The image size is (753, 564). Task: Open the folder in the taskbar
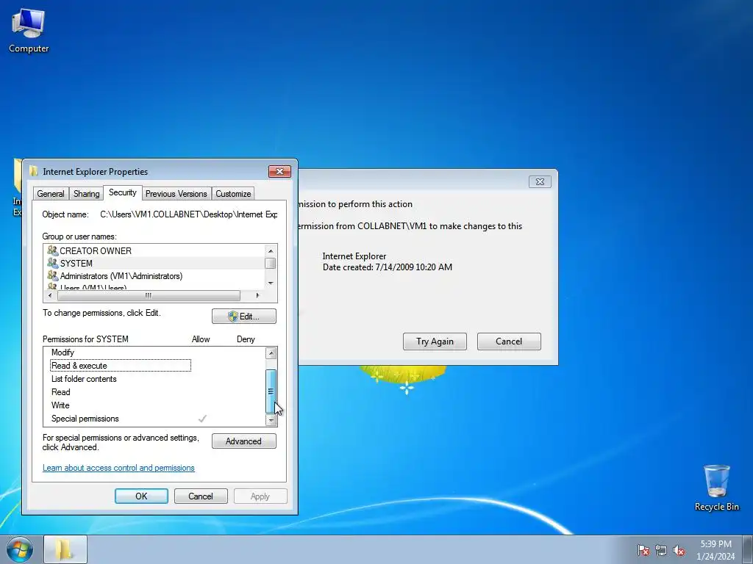(x=65, y=549)
